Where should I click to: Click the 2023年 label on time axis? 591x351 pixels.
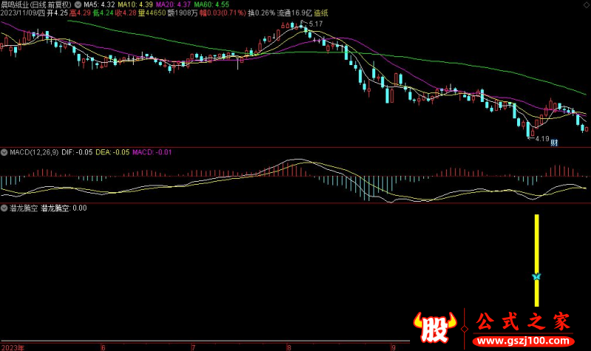(12, 347)
